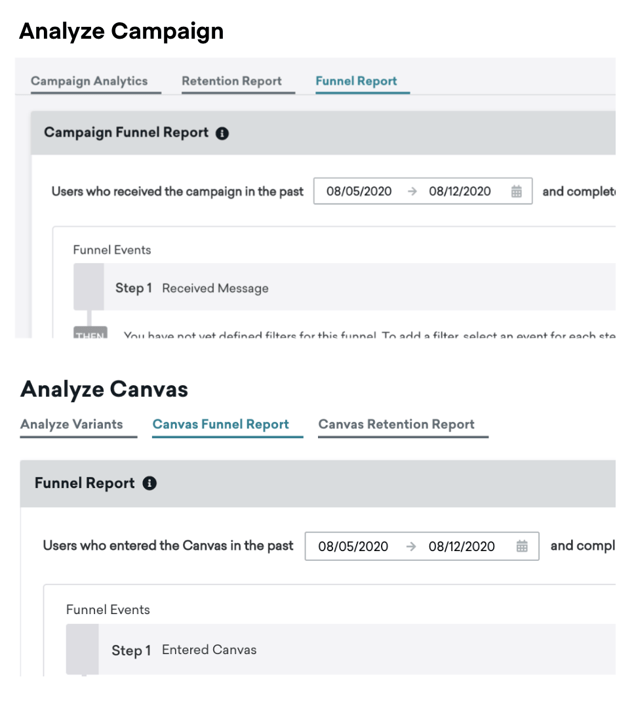Select Step 1 Received Message row
Image resolution: width=634 pixels, height=702 pixels.
click(344, 287)
